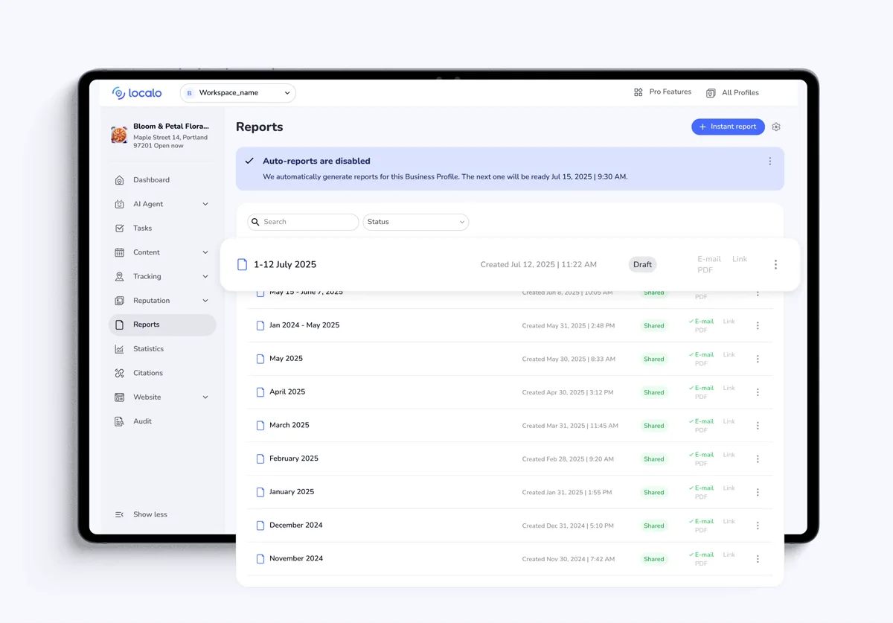Image resolution: width=893 pixels, height=623 pixels.
Task: Open options menu for Jan 2024 - May 2025
Action: click(758, 325)
